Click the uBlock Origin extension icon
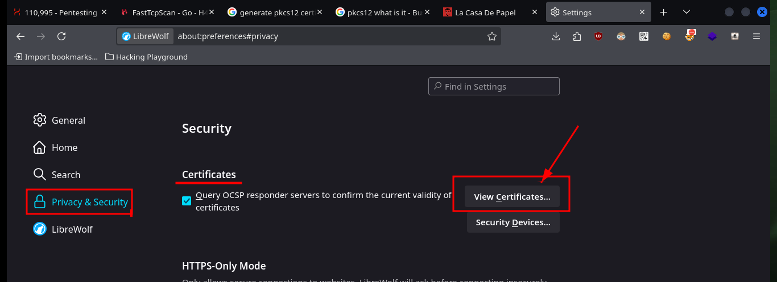Image resolution: width=777 pixels, height=282 pixels. coord(598,36)
